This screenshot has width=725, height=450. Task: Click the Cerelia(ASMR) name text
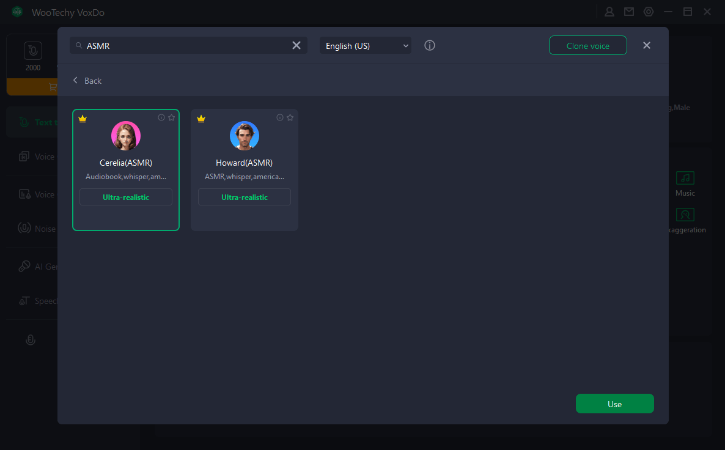tap(126, 163)
